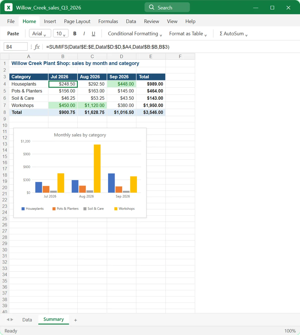This screenshot has width=300, height=335.
Task: Click the 100% zoom level in status bar
Action: [x=290, y=331]
